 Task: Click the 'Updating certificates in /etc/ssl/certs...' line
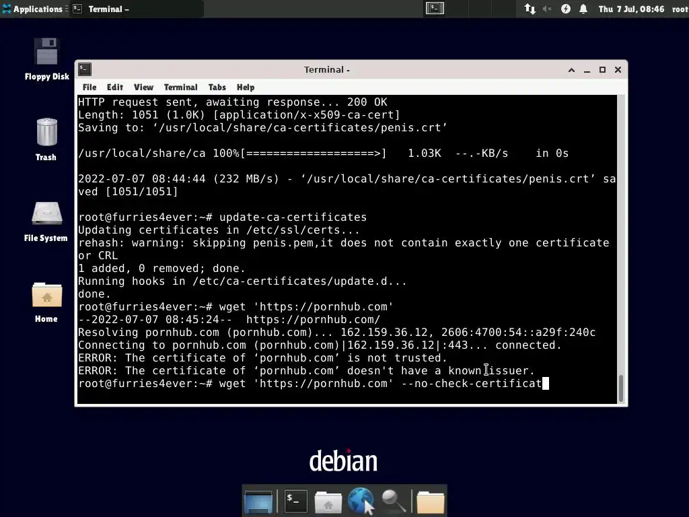pos(219,230)
